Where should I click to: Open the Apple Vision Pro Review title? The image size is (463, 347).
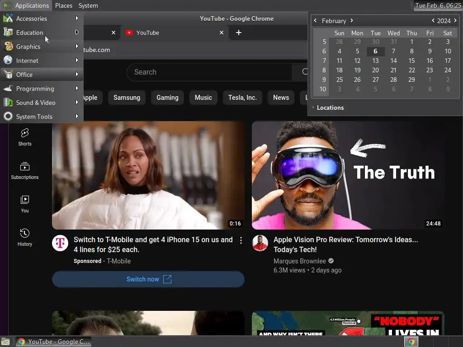pos(345,244)
